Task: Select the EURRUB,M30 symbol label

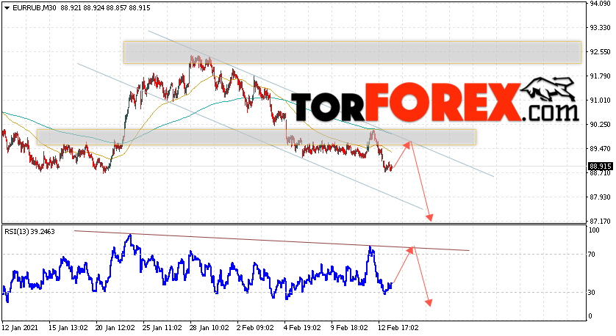Action: 35,8
